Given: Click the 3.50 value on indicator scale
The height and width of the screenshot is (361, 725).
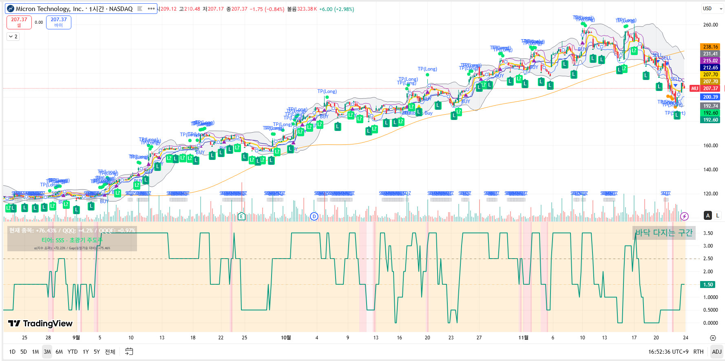Looking at the screenshot, I should coord(708,233).
